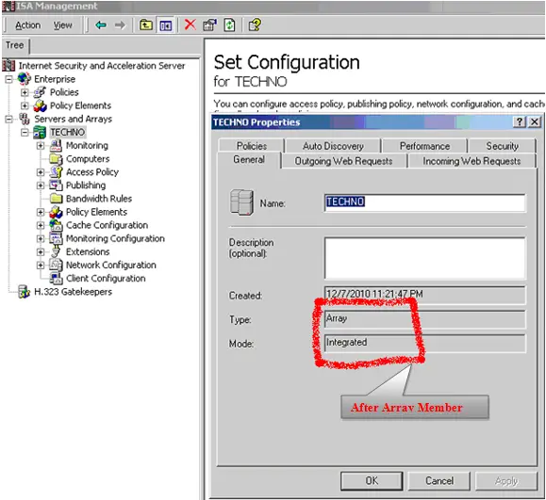Click the Forward arrow toolbar icon
Screen dimensions: 546x500
(x=120, y=25)
